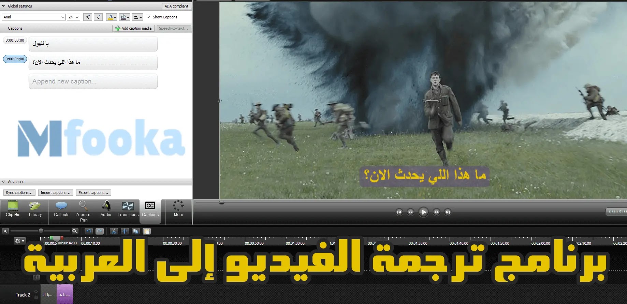Click the 0:00:00;00 caption timestamp
Screen dimensions: 627x304
click(15, 40)
